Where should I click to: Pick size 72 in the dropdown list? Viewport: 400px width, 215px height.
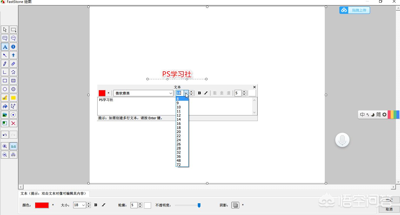[179, 165]
